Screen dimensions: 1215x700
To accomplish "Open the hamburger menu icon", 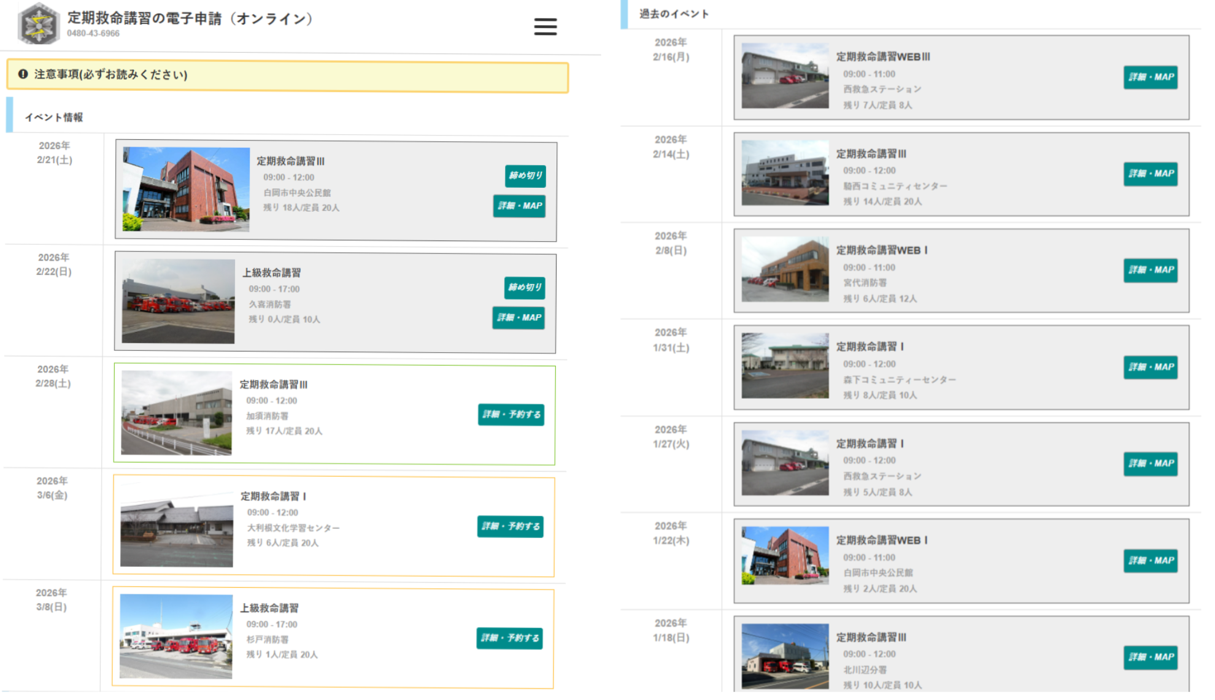I will (x=545, y=26).
